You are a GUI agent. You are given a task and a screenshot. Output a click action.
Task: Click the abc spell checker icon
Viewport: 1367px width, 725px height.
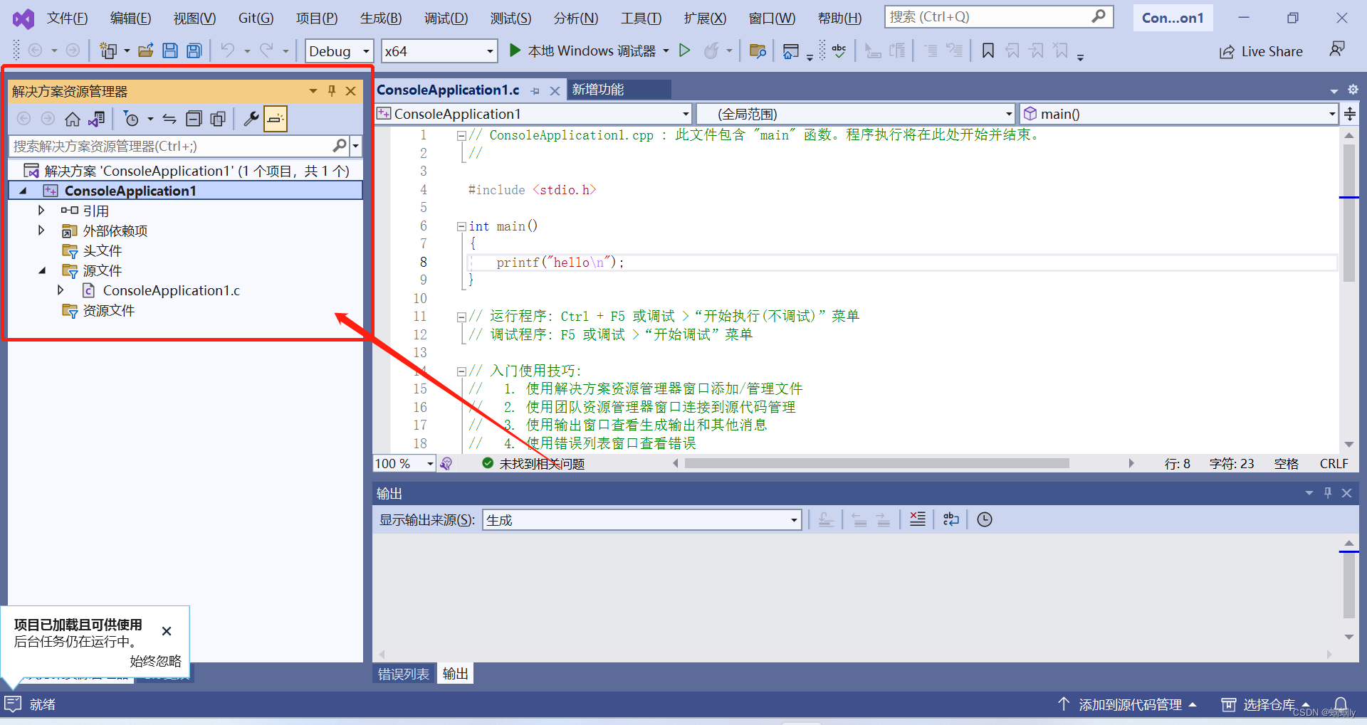pos(839,51)
